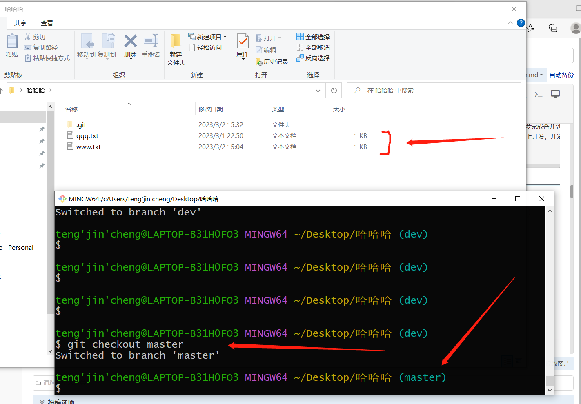The width and height of the screenshot is (581, 404).
Task: Click the 重命名 (rename) icon
Action: pos(151,41)
